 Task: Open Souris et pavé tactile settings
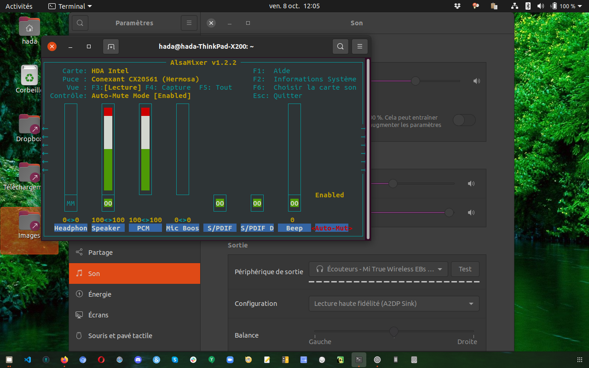pos(134,335)
